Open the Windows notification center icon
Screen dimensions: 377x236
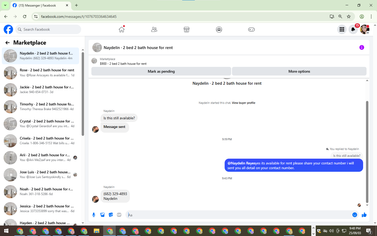pyautogui.click(x=369, y=231)
